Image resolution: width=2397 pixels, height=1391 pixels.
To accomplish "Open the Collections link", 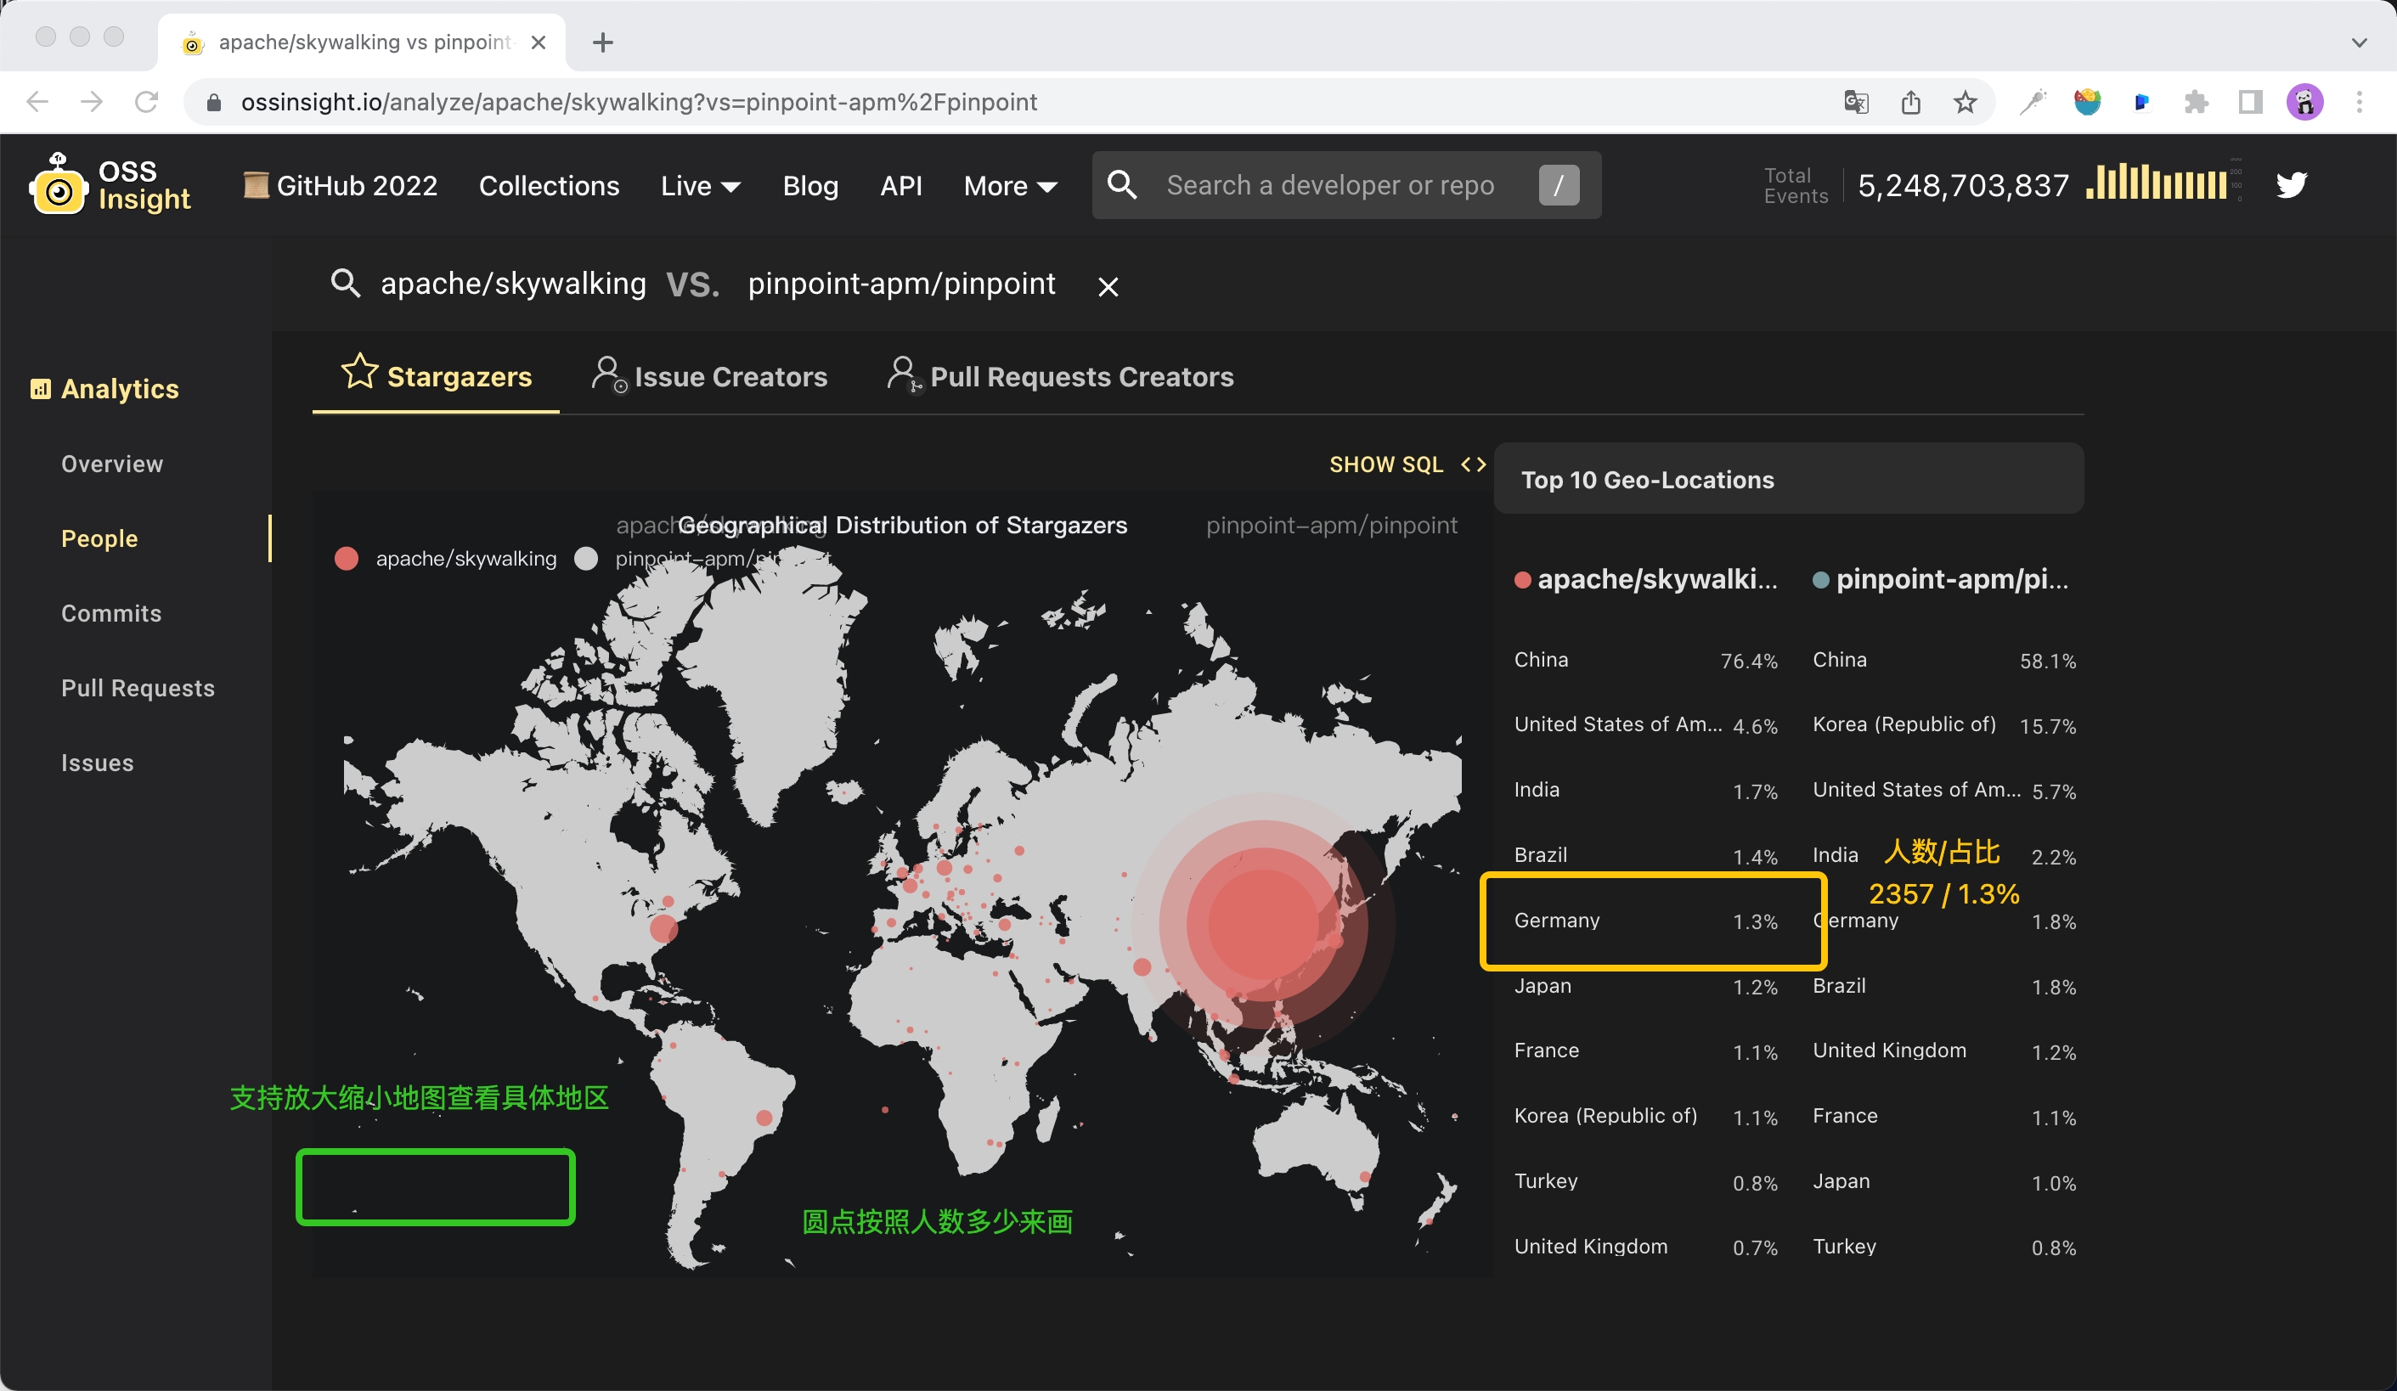I will coord(549,185).
